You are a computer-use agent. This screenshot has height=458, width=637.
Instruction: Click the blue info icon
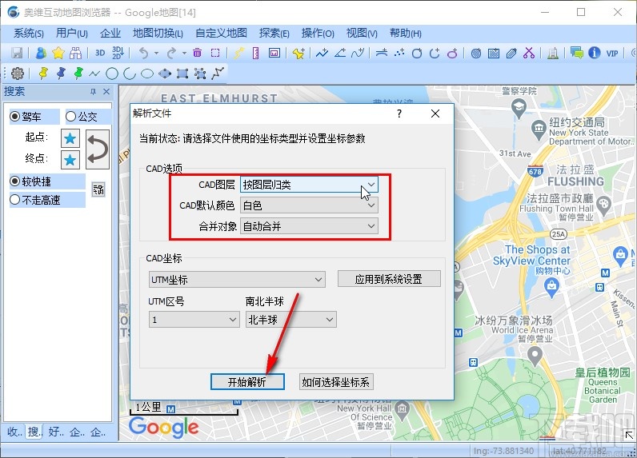595,53
